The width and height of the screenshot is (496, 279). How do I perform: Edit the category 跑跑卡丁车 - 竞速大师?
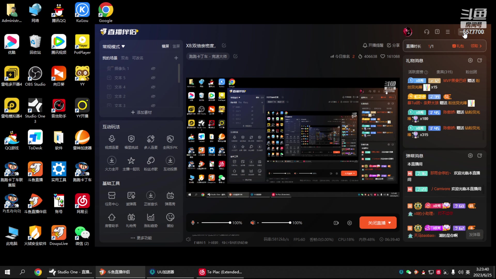[x=235, y=56]
